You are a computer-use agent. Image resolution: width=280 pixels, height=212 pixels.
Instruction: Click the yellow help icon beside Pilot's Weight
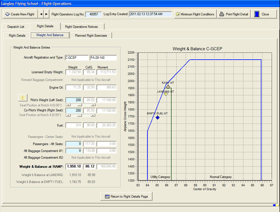tap(22, 98)
